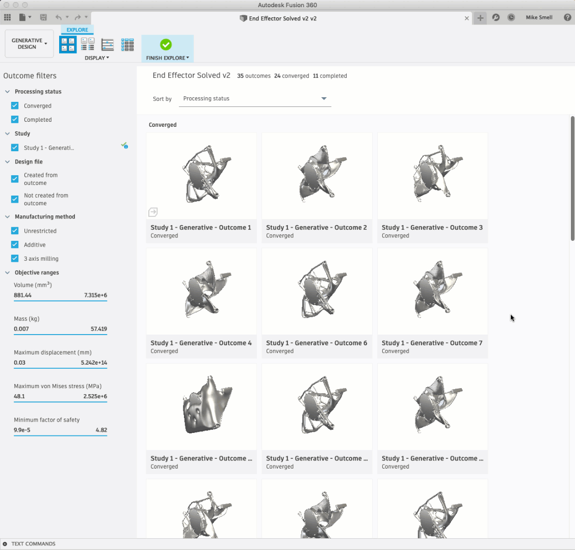This screenshot has width=575, height=550.
Task: Open Study 1 - Generative - Outcome 4 thumbnail
Action: [x=201, y=292]
